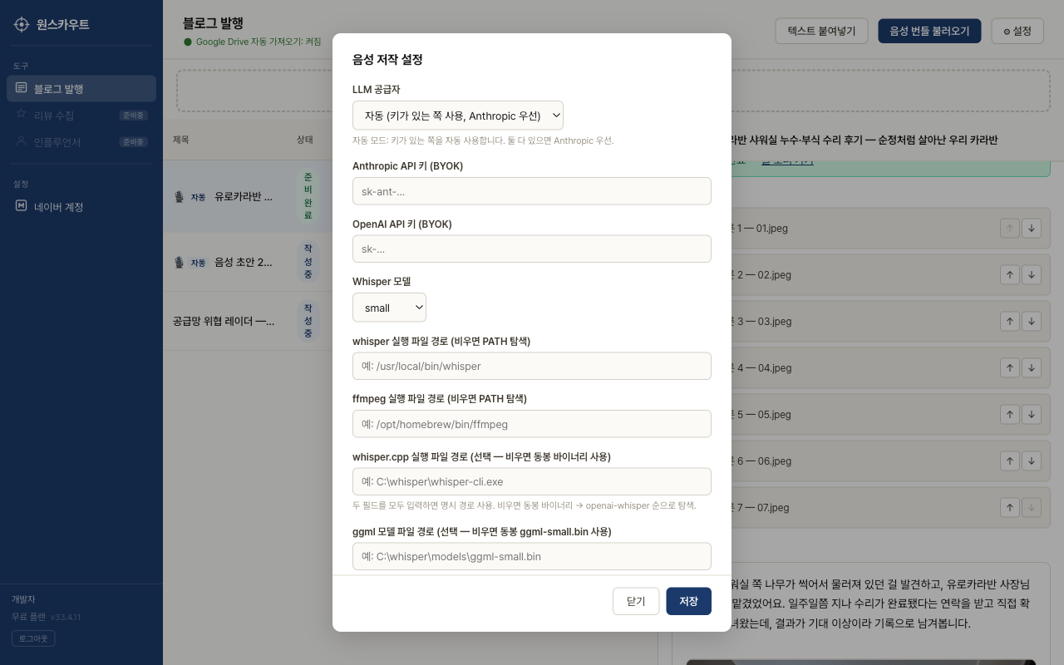Image resolution: width=1064 pixels, height=665 pixels.
Task: Click 작성 중 badge on 공급망 위협 row
Action: pos(308,321)
